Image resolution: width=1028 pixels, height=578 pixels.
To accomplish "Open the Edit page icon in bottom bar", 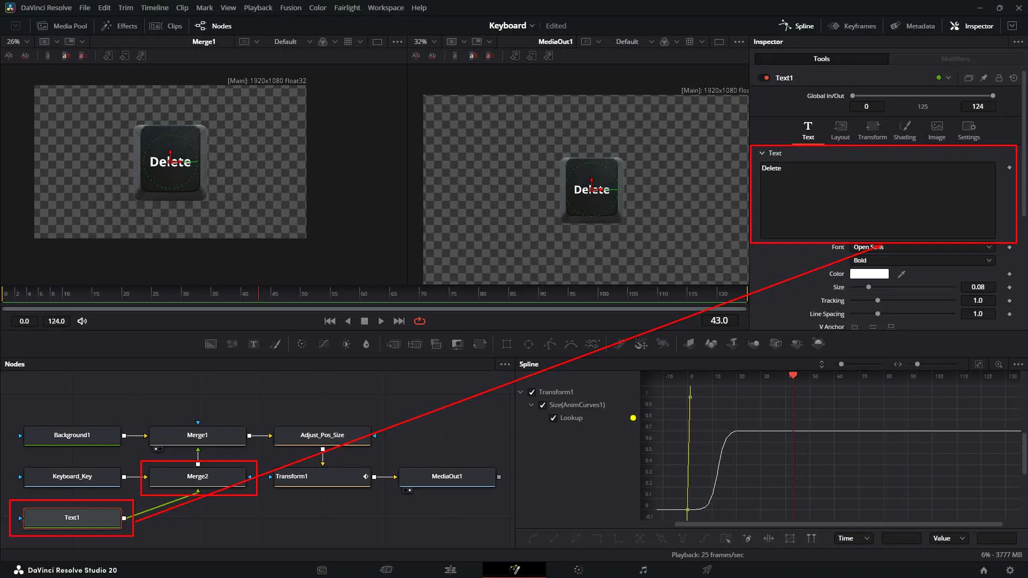I will [x=450, y=570].
